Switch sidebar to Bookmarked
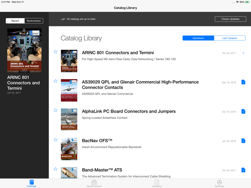251x188 pixels. point(34,21)
